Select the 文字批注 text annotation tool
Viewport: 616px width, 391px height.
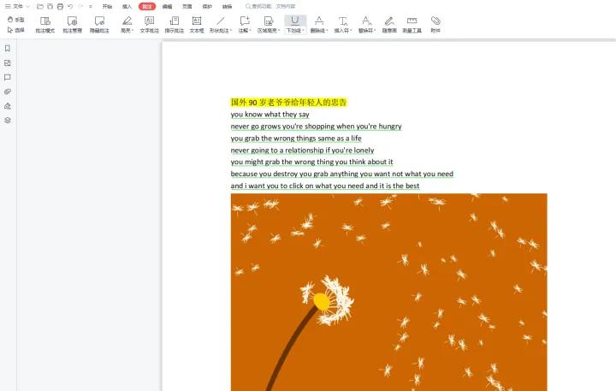tap(150, 23)
